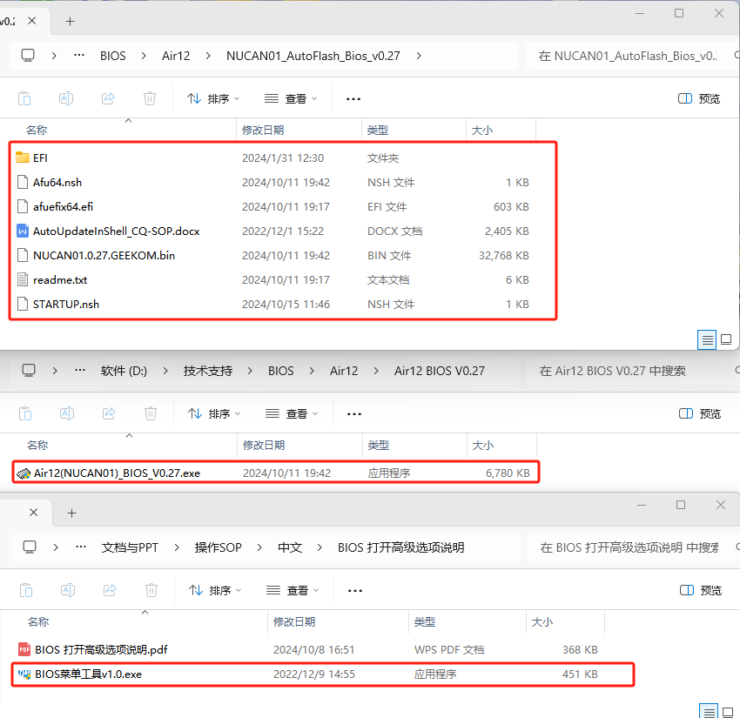The height and width of the screenshot is (718, 740).
Task: Open the more options ellipsis in the toolbar
Action: [x=353, y=97]
